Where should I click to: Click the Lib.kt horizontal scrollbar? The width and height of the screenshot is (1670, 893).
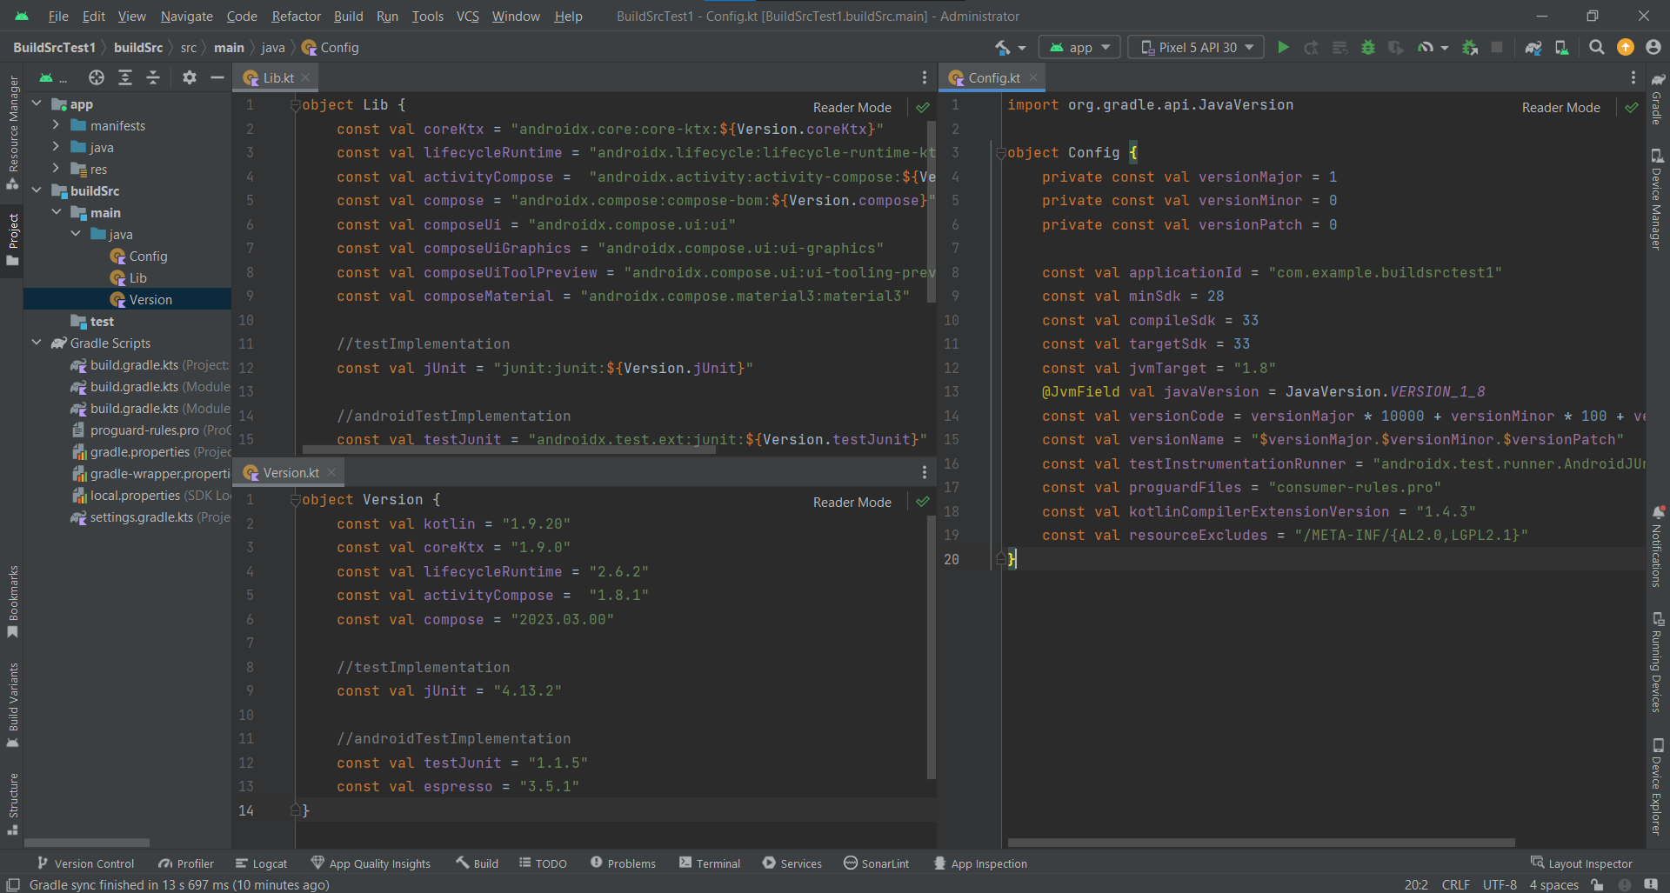click(x=509, y=450)
